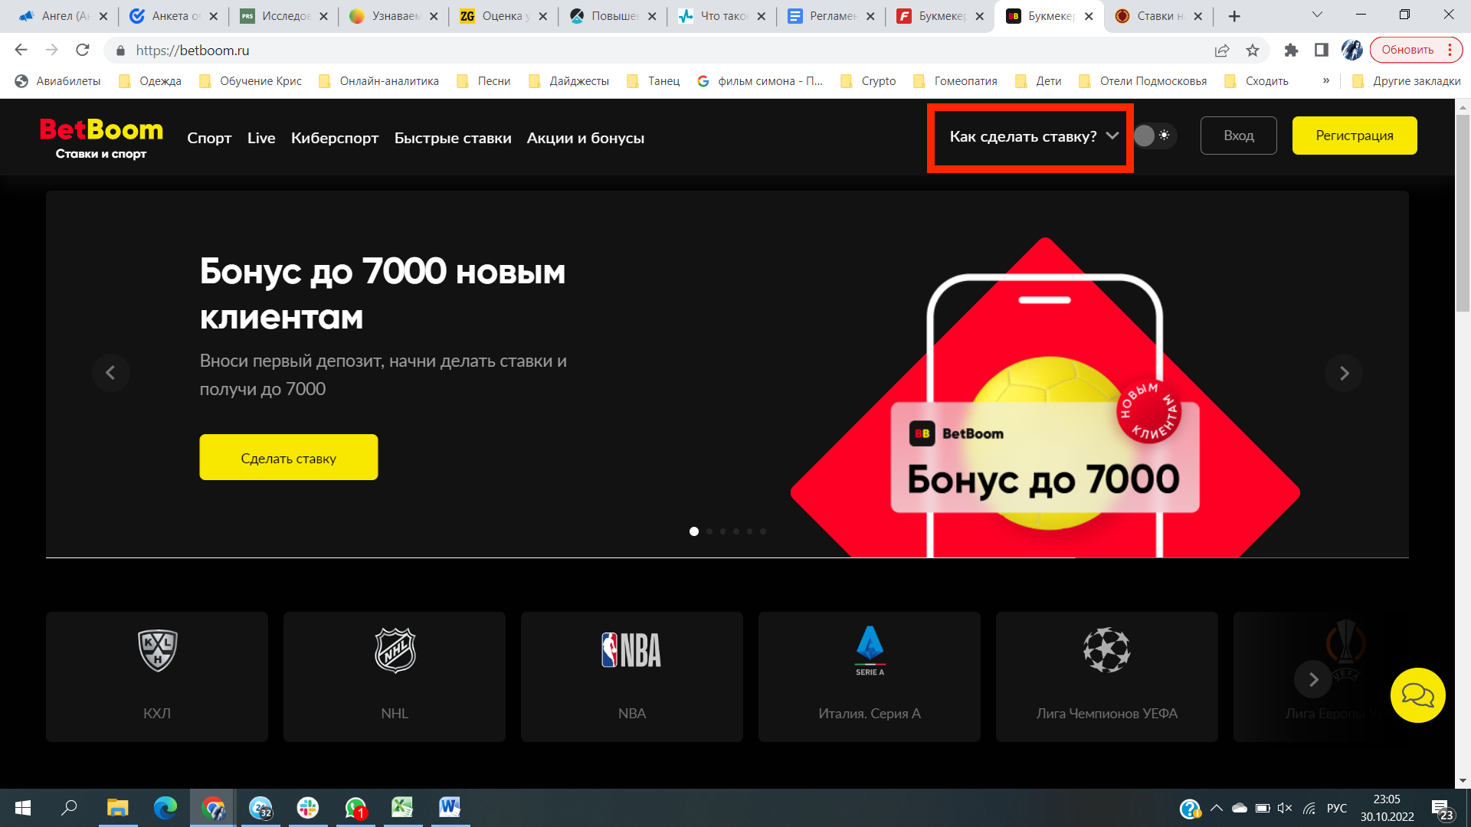Screen dimensions: 1471x827
Task: Select the last banner slide dot
Action: (x=763, y=531)
